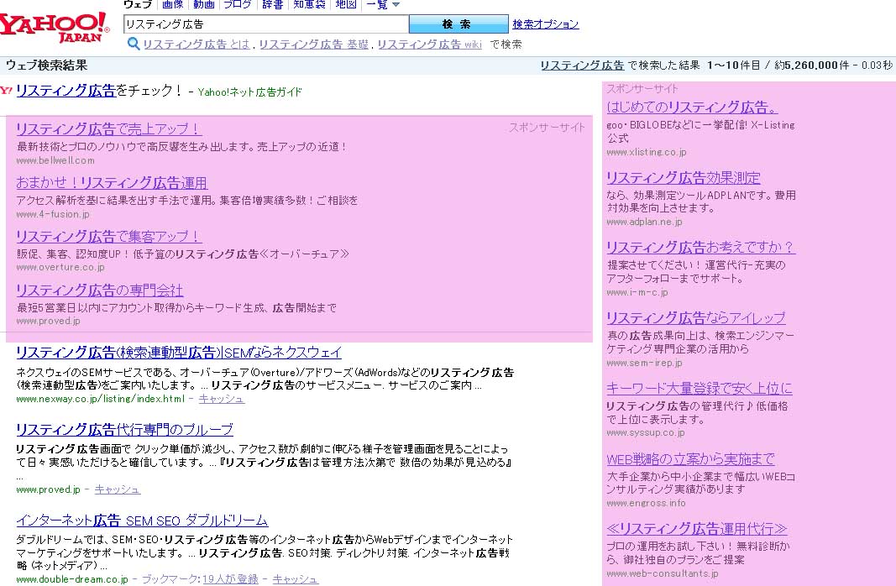
Task: Click the www.sem-irep.jp URL text
Action: click(x=644, y=363)
